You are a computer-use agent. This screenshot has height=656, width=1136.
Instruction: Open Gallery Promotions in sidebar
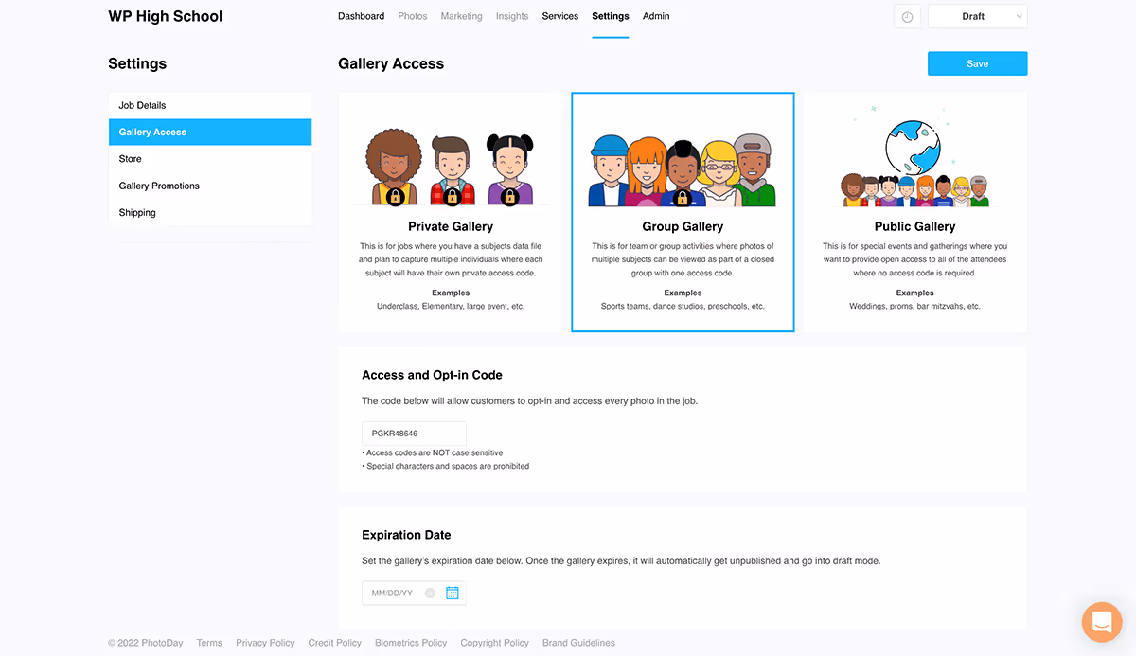click(210, 186)
